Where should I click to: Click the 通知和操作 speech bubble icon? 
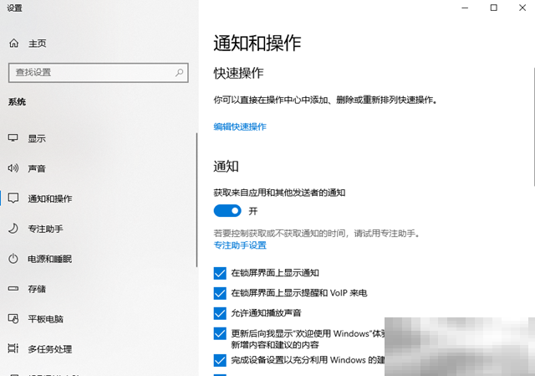pyautogui.click(x=13, y=198)
